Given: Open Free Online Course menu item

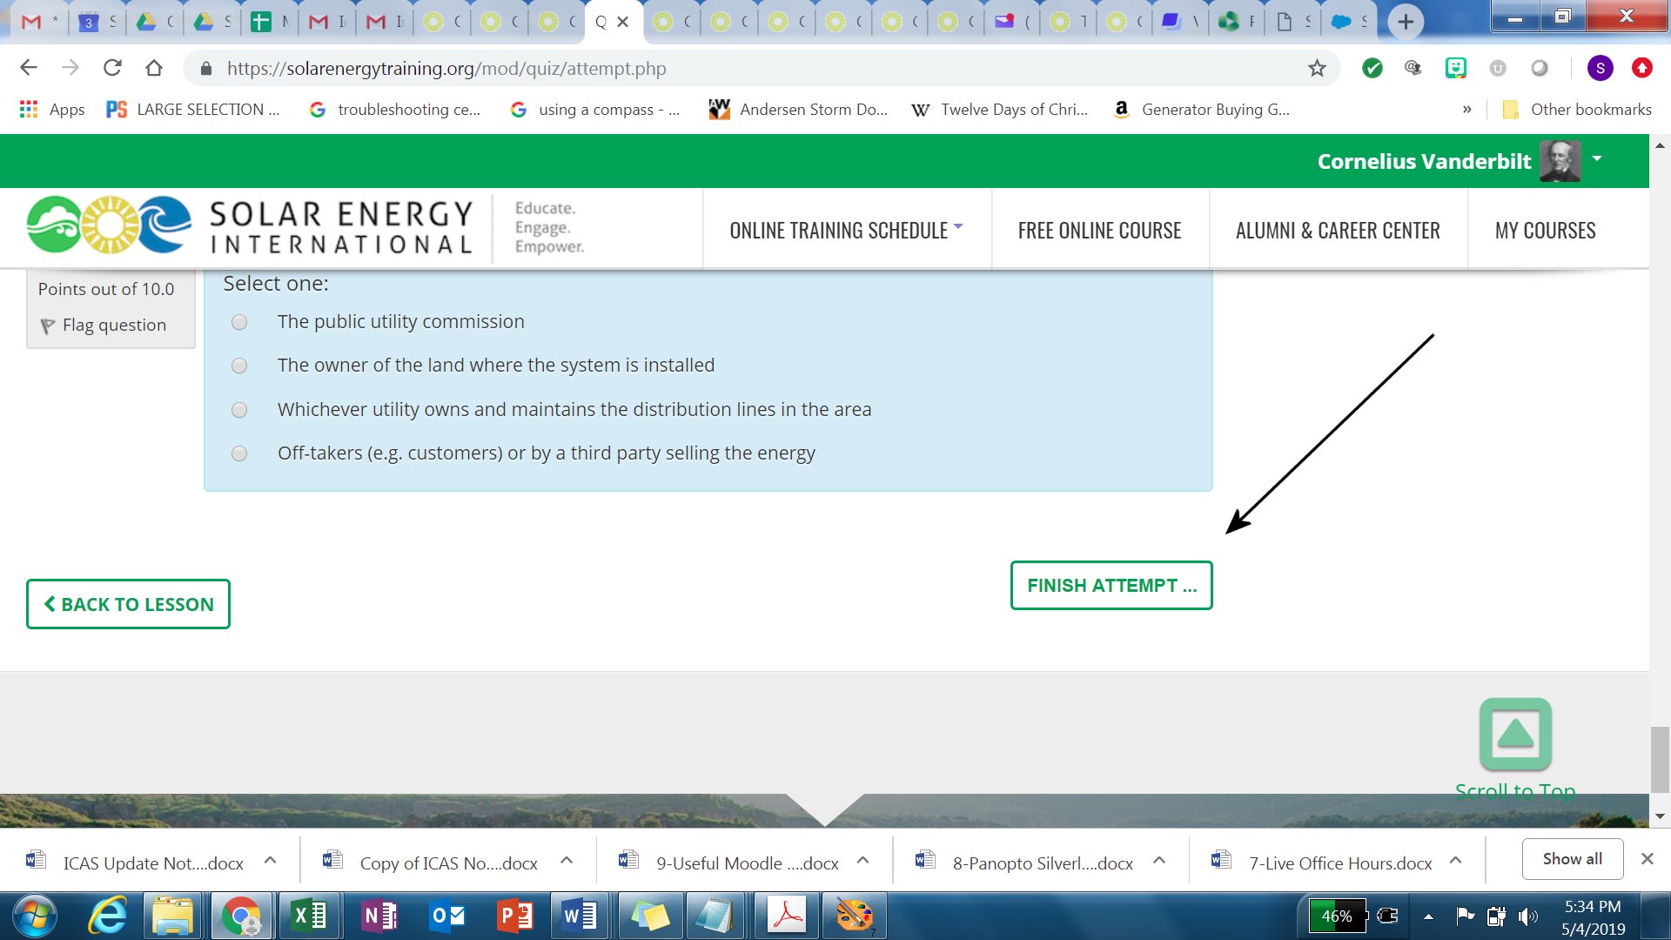Looking at the screenshot, I should click(x=1099, y=230).
